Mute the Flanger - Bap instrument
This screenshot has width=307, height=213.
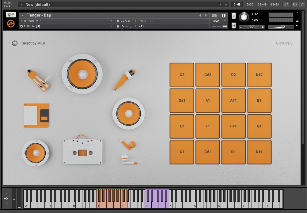[233, 25]
